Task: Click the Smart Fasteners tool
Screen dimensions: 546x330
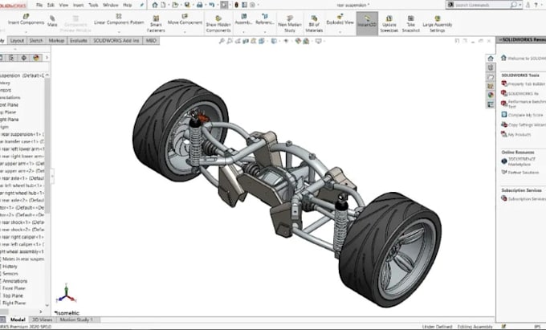Action: (x=156, y=23)
